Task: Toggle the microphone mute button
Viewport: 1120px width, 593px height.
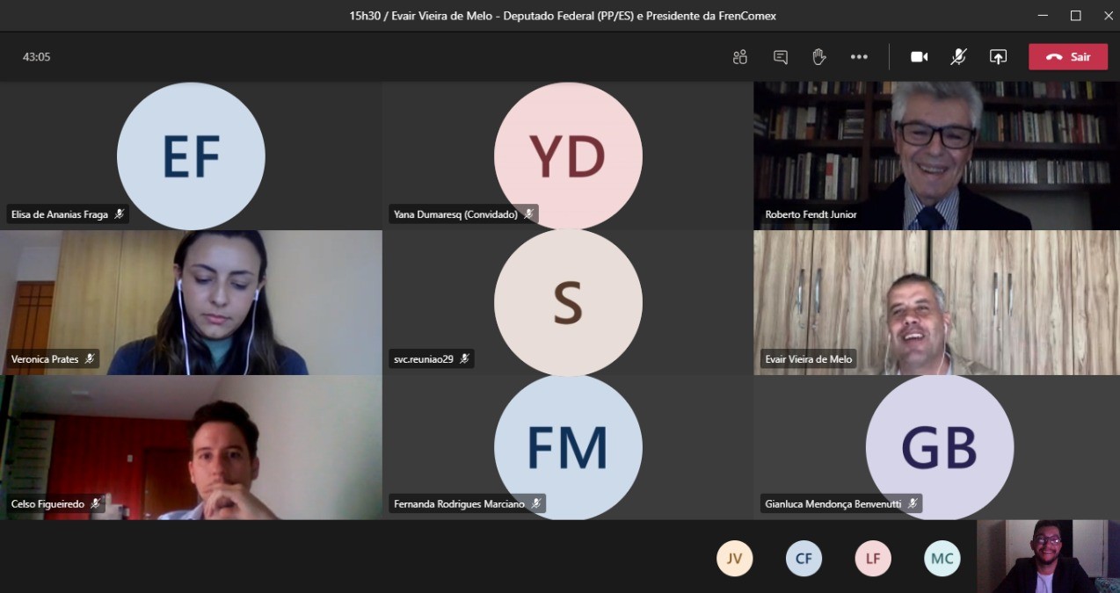Action: (x=958, y=57)
